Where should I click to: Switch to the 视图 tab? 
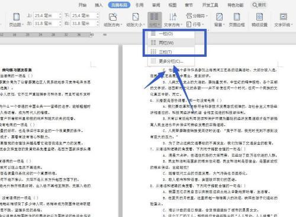(x=172, y=5)
